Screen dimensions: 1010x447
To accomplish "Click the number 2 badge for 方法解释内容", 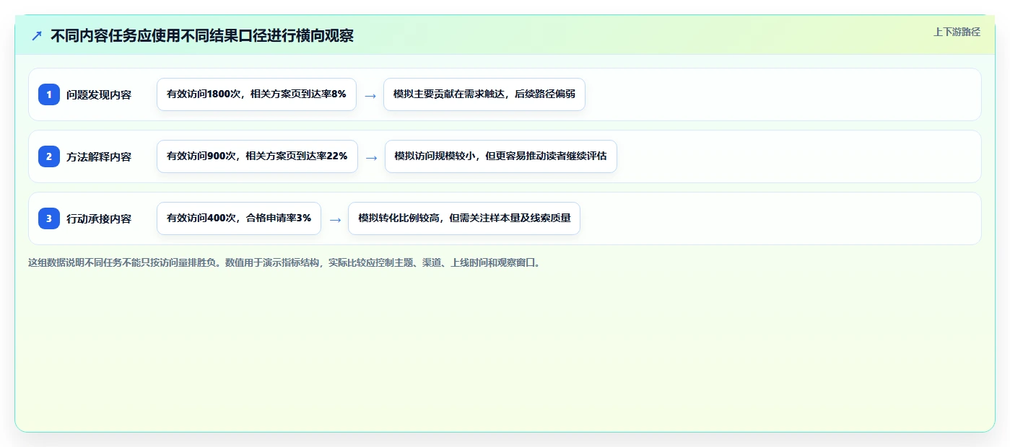I will [x=49, y=156].
